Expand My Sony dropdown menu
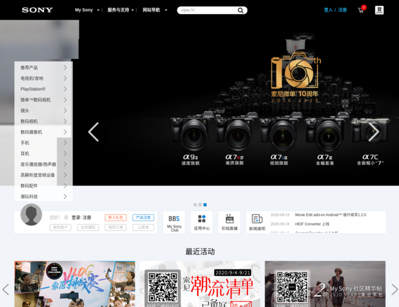 87,10
